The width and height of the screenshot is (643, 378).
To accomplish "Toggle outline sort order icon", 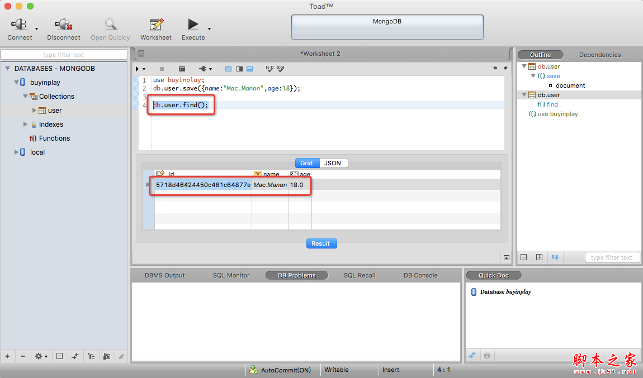I will tap(555, 257).
